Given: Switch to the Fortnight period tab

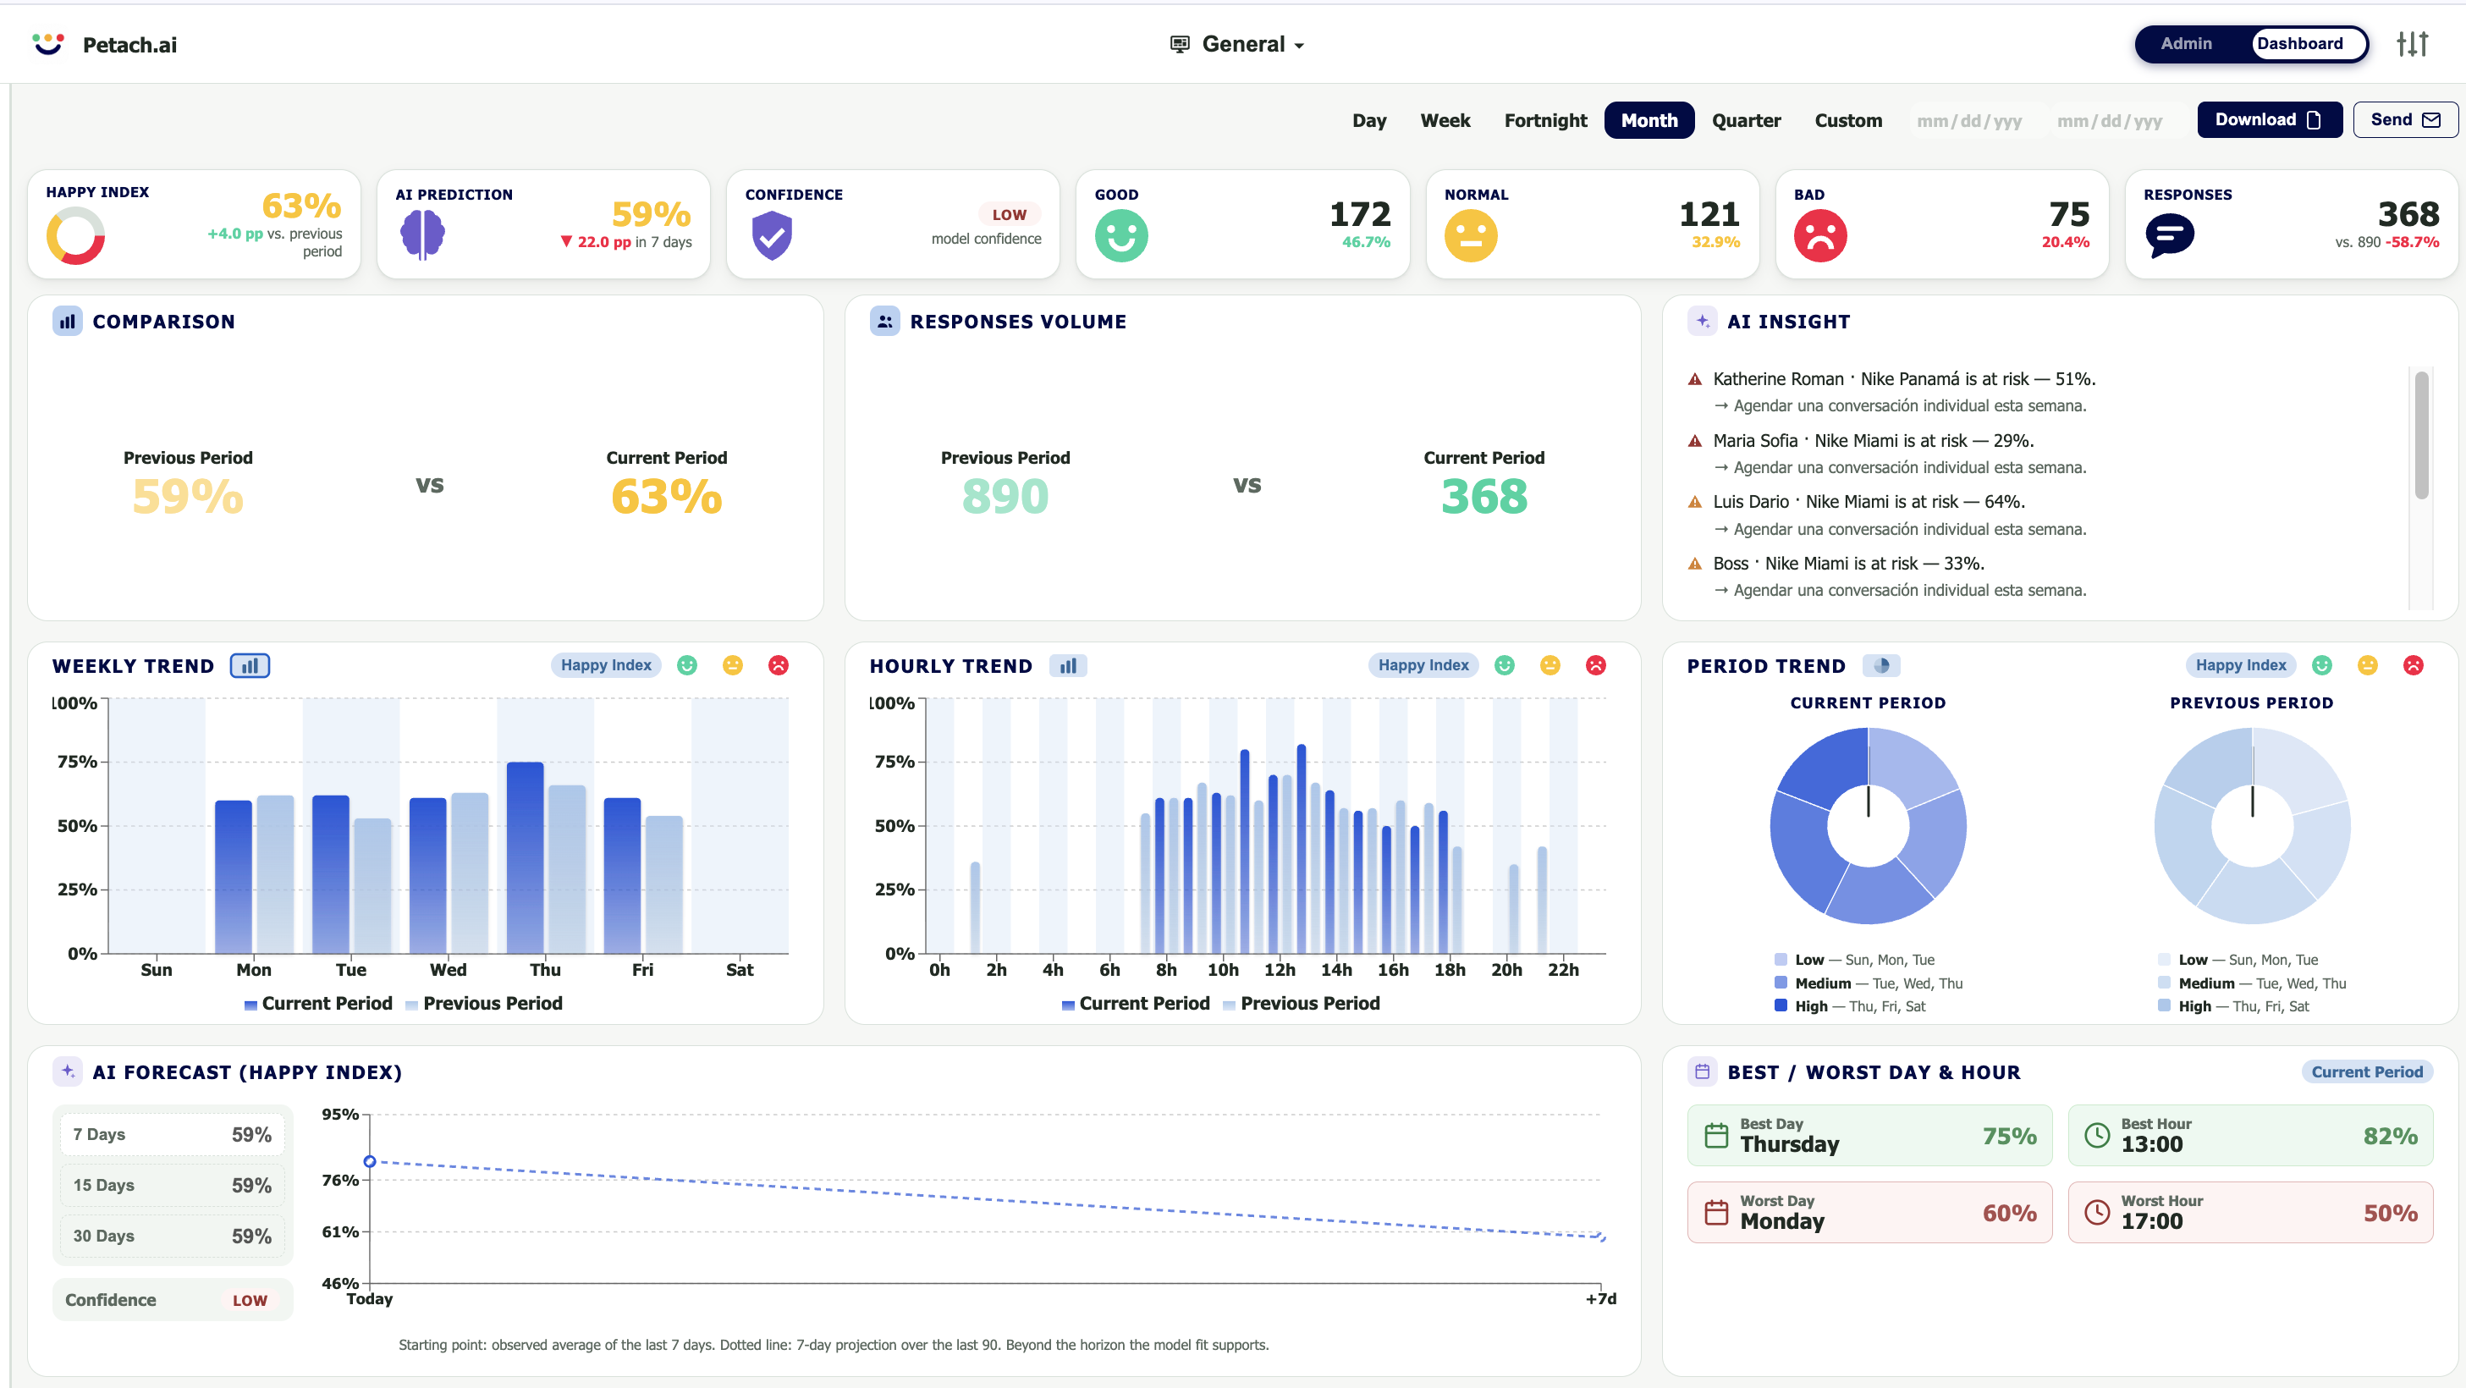Looking at the screenshot, I should click(x=1545, y=121).
